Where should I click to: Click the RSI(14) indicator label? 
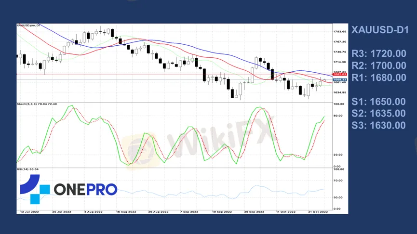coord(27,169)
